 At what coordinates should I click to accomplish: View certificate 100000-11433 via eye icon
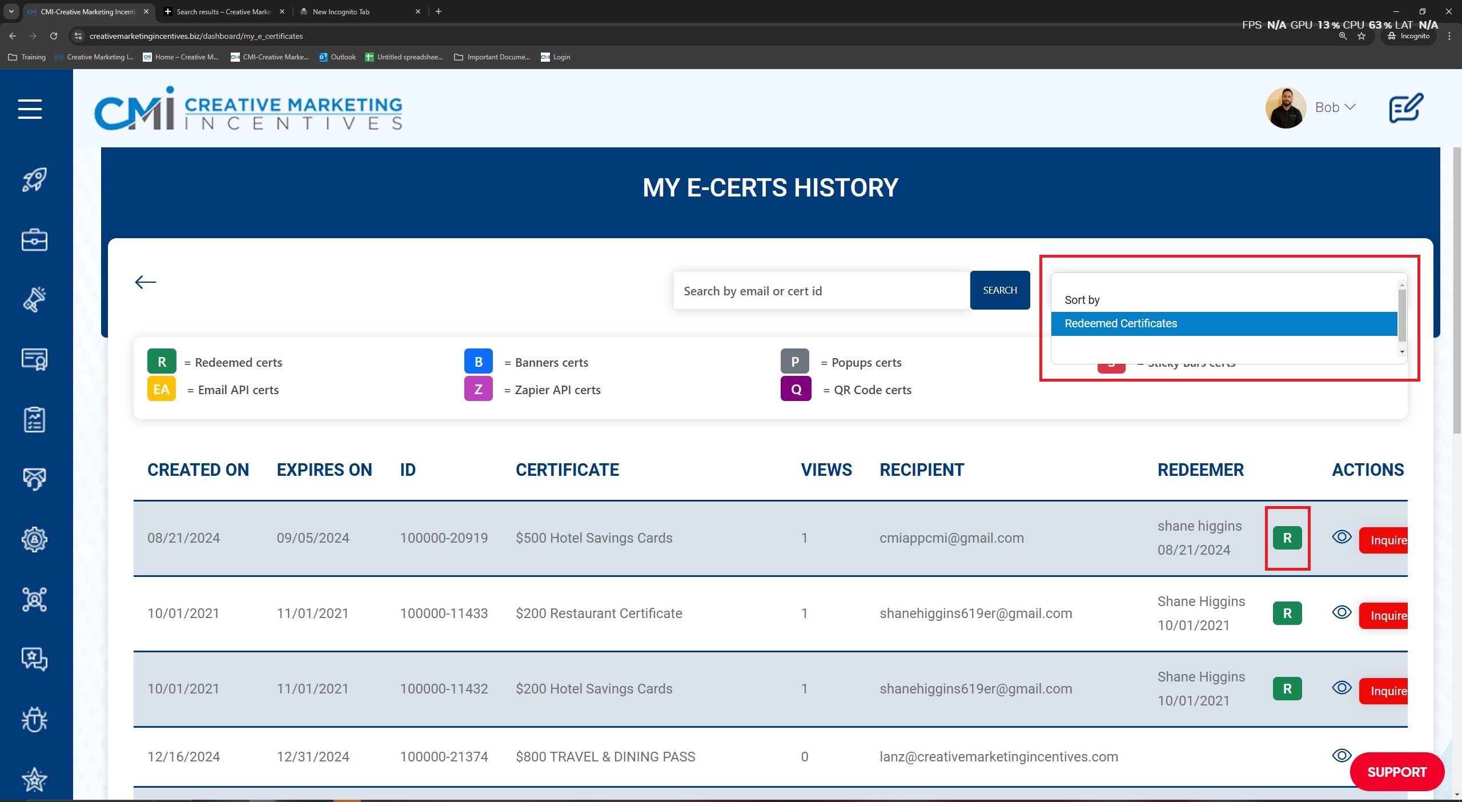click(1341, 612)
